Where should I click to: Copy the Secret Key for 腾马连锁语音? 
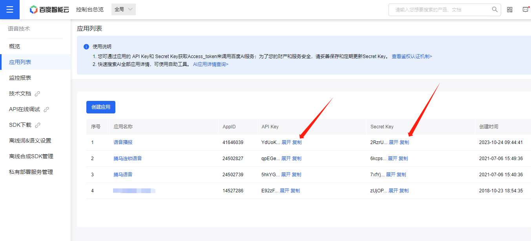click(x=403, y=159)
